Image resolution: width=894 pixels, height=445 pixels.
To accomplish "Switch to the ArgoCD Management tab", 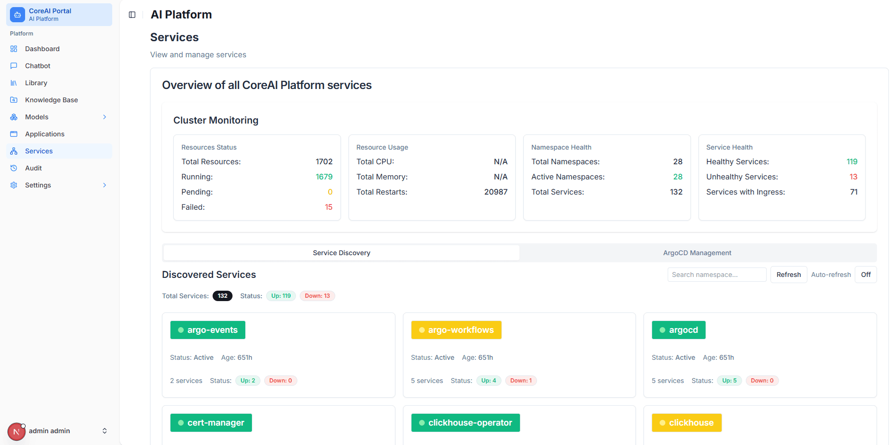I will pos(697,253).
